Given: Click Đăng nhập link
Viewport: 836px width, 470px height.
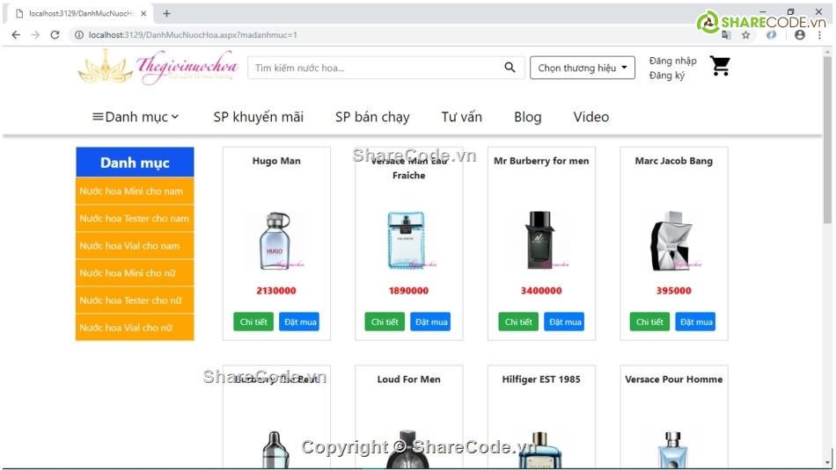Looking at the screenshot, I should (672, 61).
